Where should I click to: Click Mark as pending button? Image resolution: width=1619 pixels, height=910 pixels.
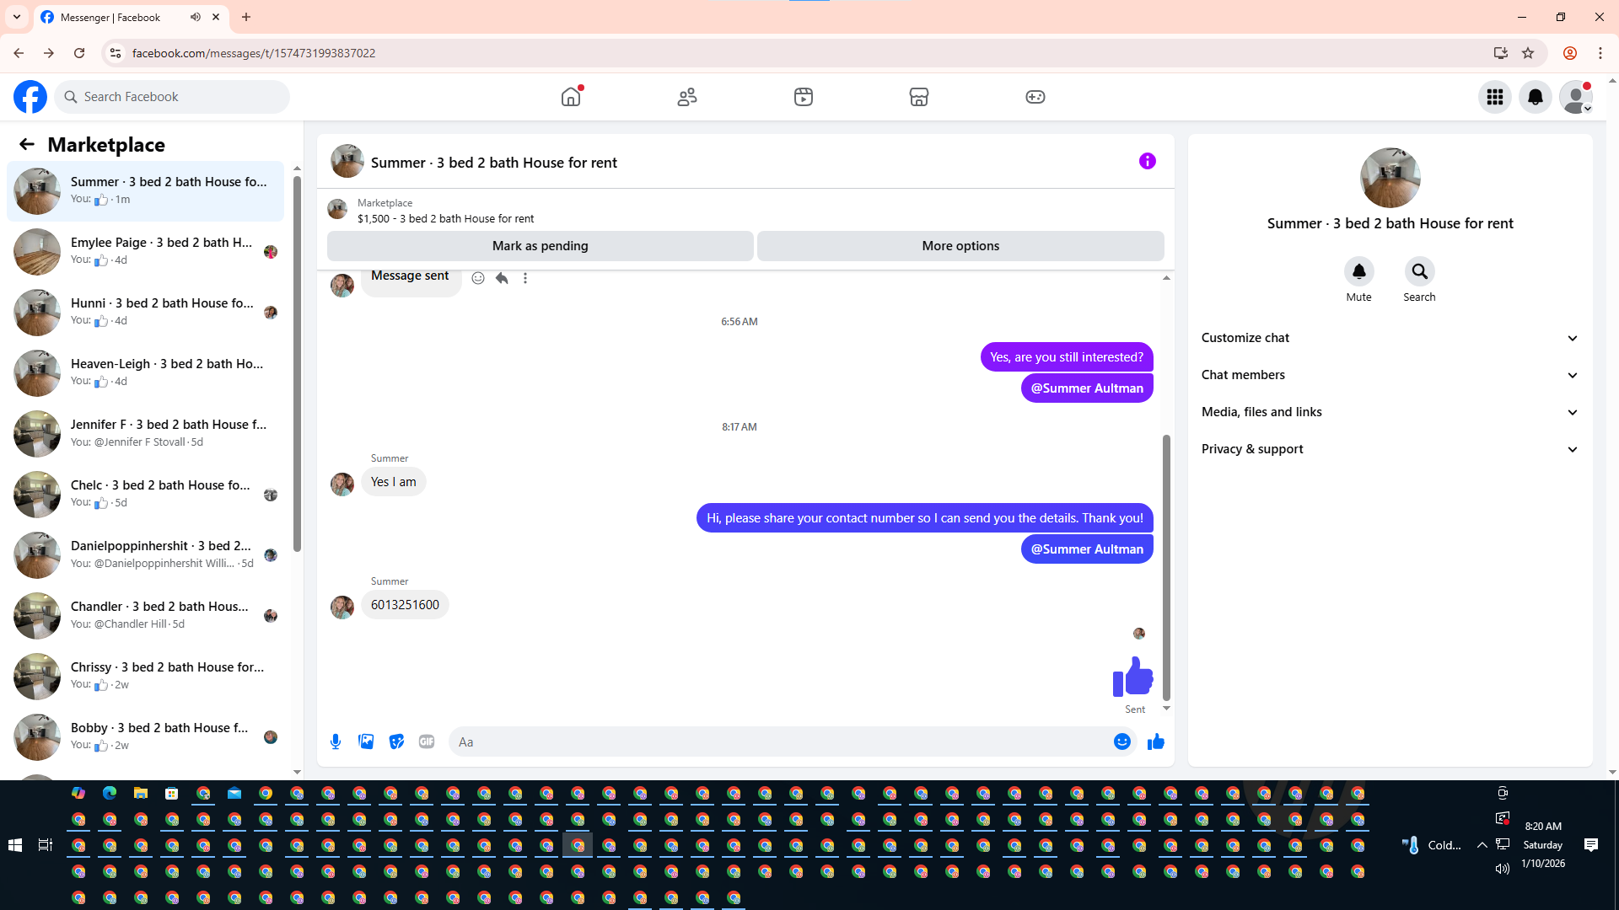pyautogui.click(x=540, y=246)
